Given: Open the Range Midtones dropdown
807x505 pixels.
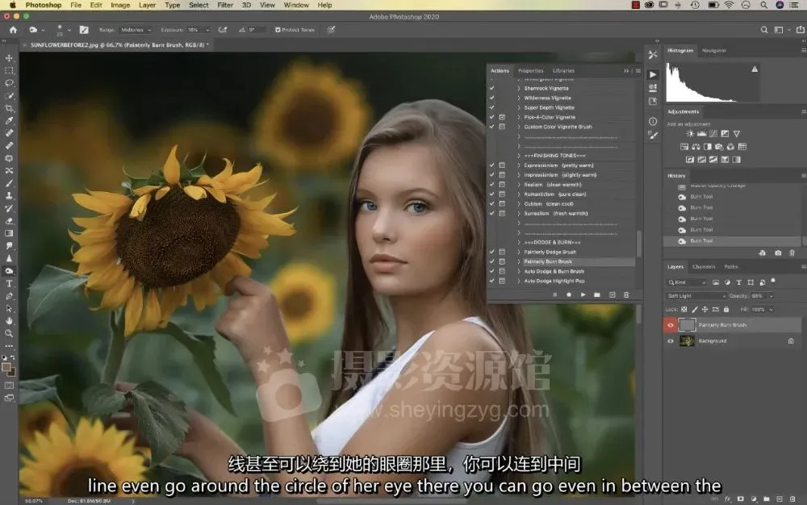Looking at the screenshot, I should click(136, 30).
